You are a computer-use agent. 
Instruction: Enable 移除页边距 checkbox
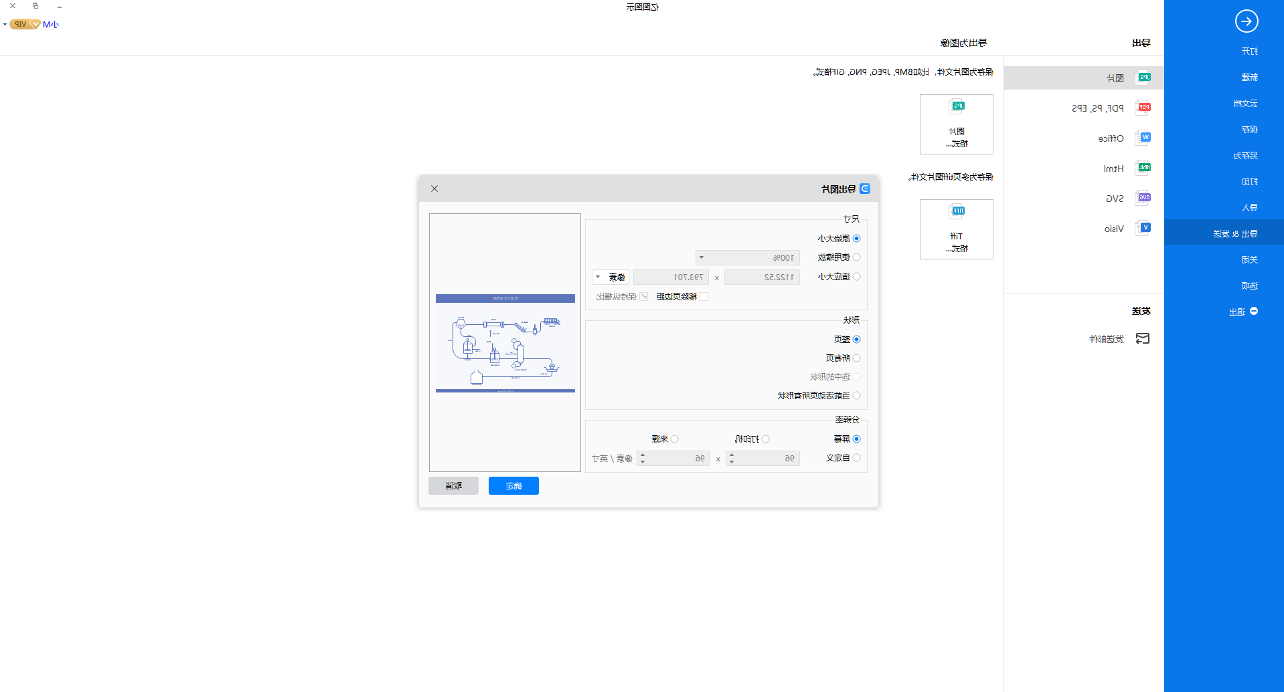click(704, 297)
